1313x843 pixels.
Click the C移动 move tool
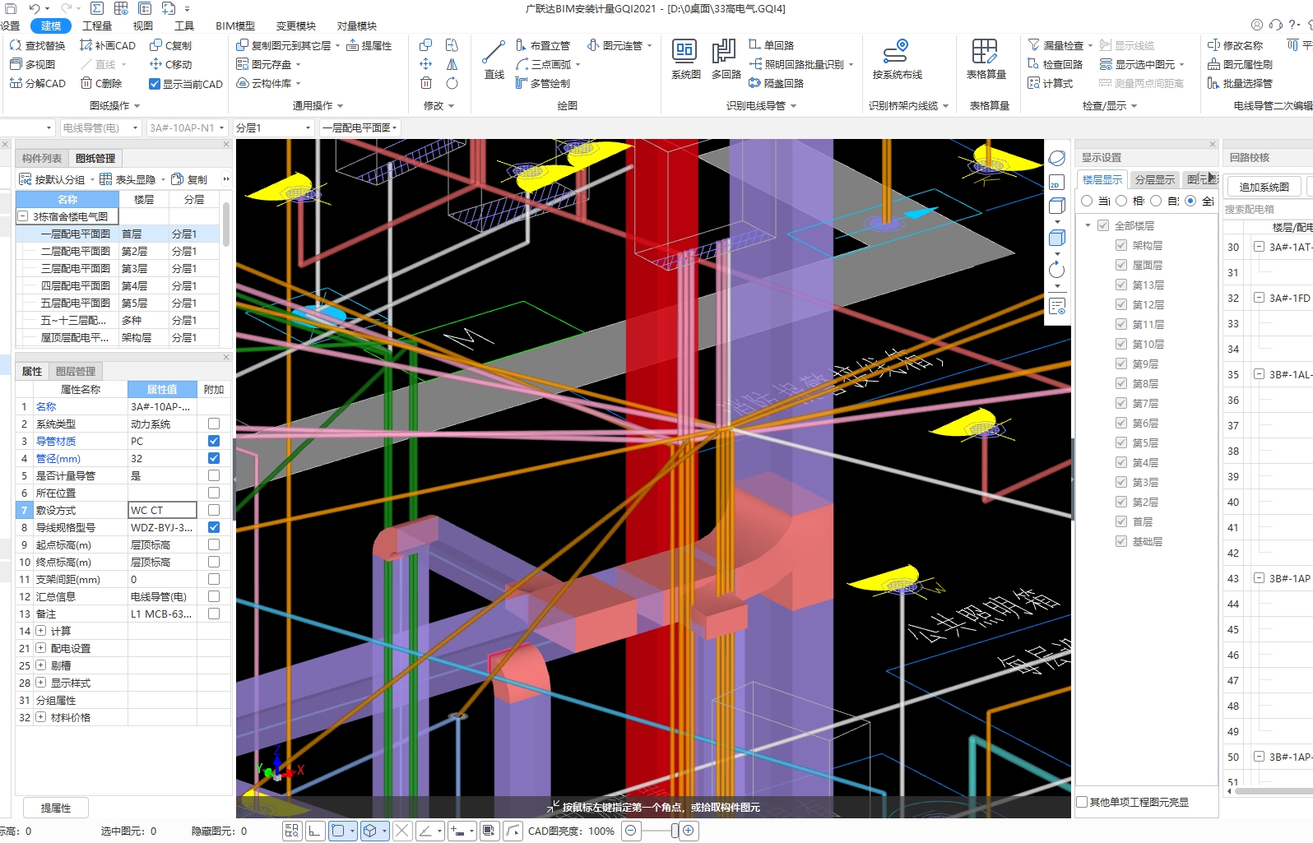click(170, 64)
